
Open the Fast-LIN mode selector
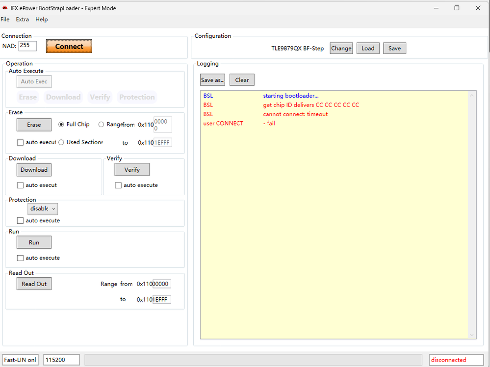click(20, 360)
